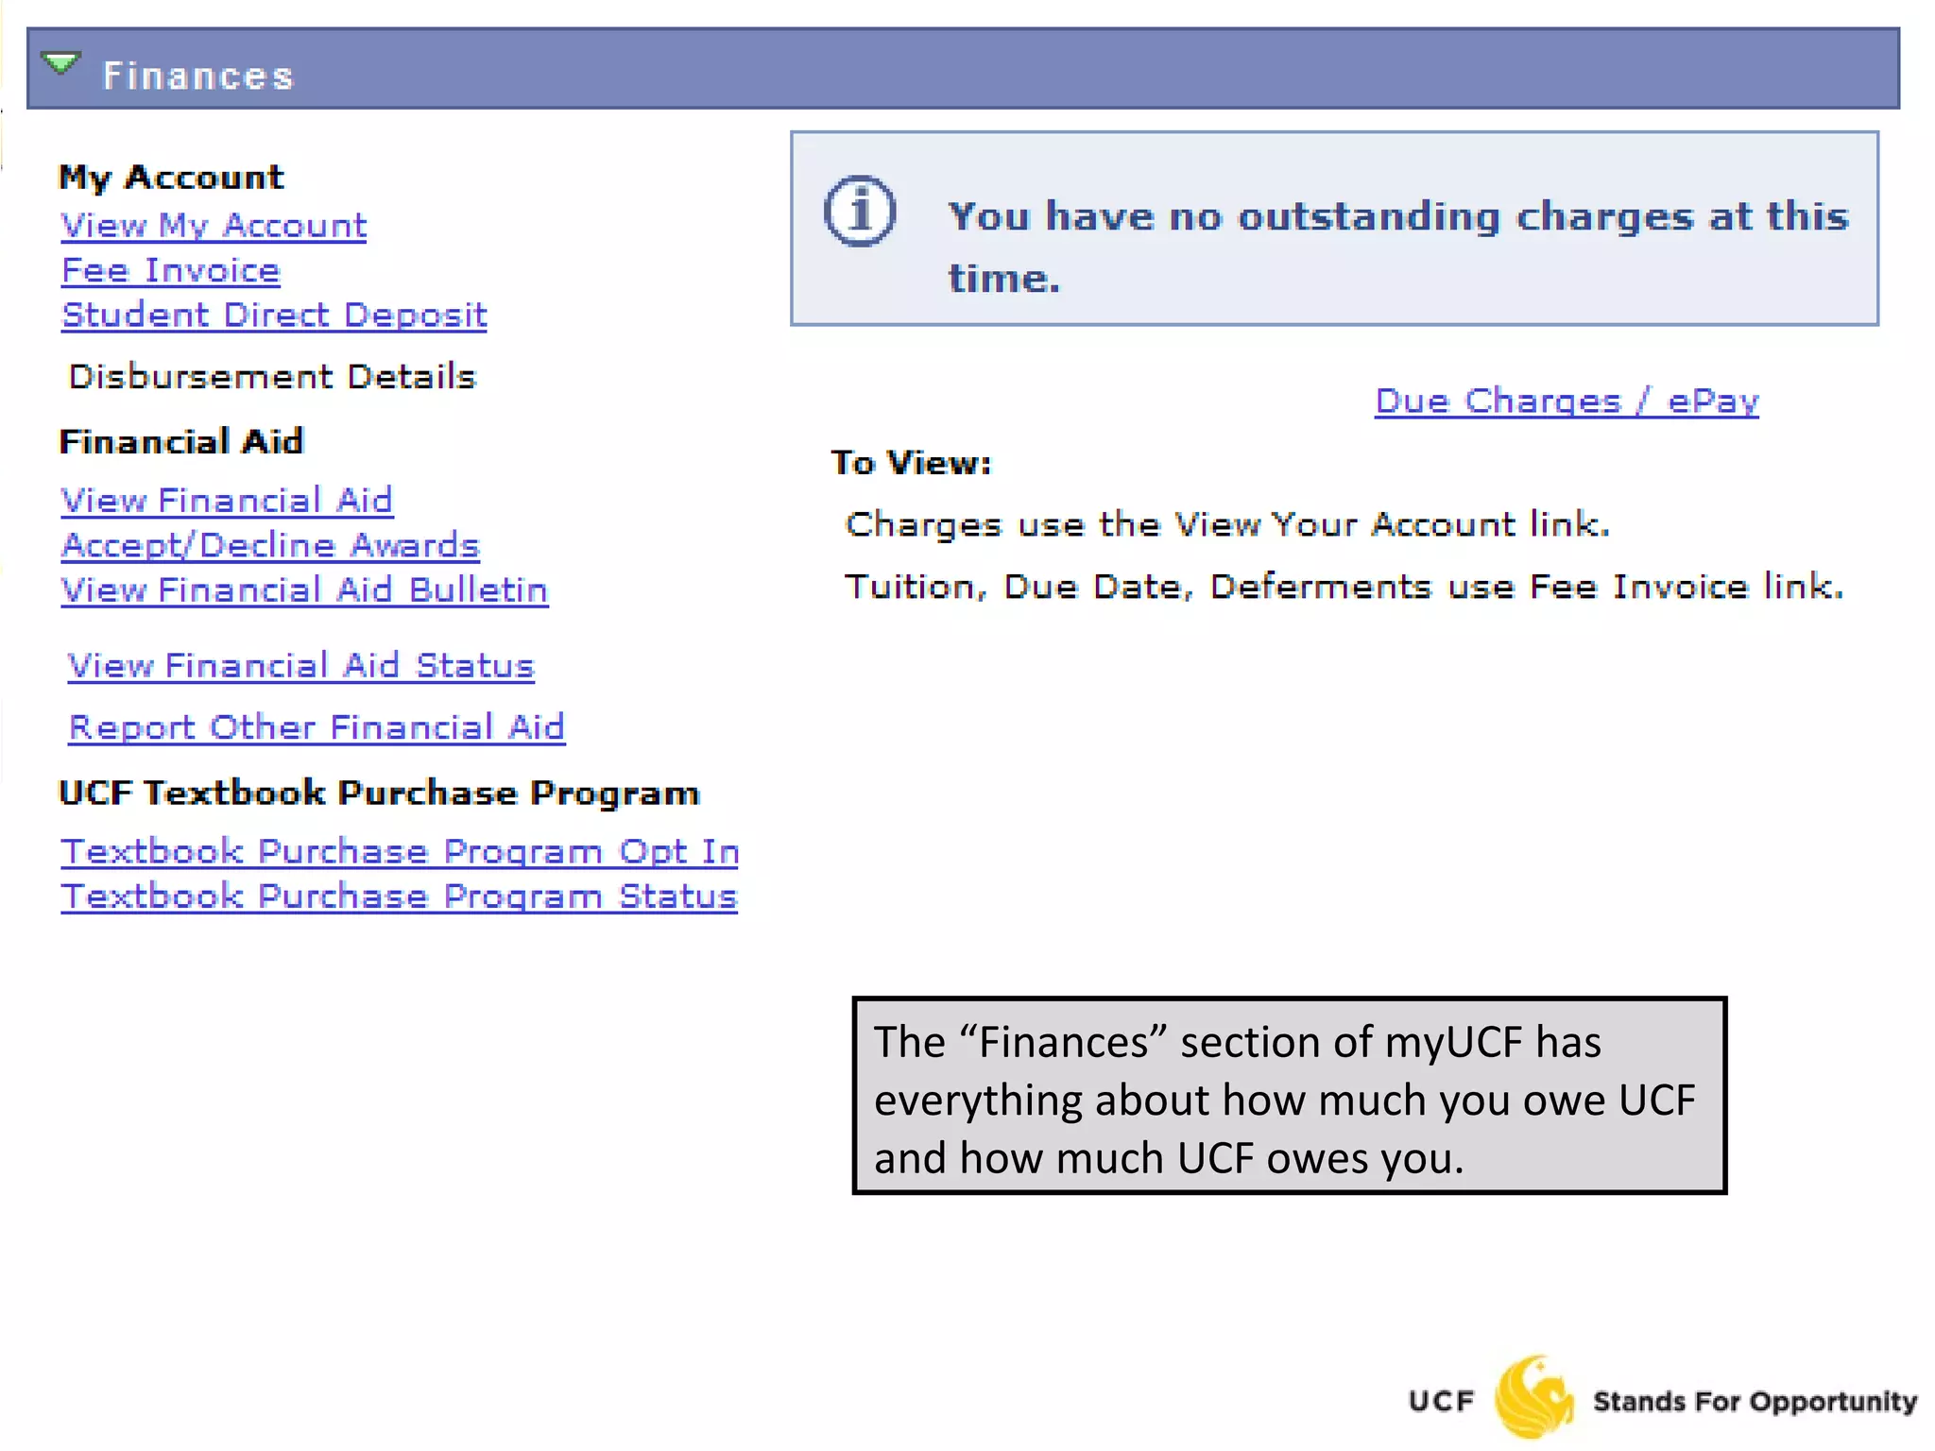
Task: Open View Financial Aid Bulletin link
Action: [x=304, y=590]
